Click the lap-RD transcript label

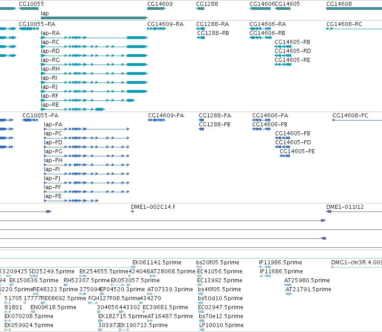(x=50, y=51)
